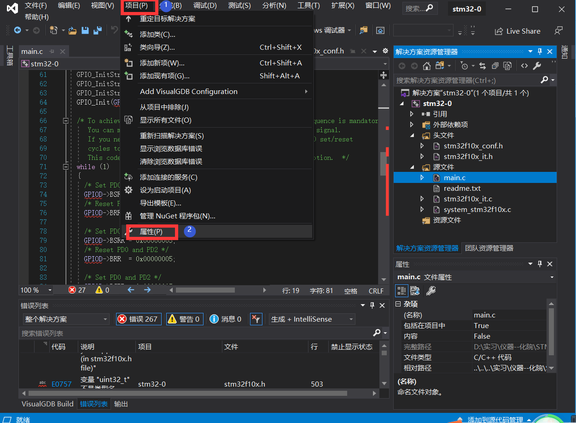Select readme.txt in Solution Explorer
Screen dimensions: 576x423
point(462,188)
